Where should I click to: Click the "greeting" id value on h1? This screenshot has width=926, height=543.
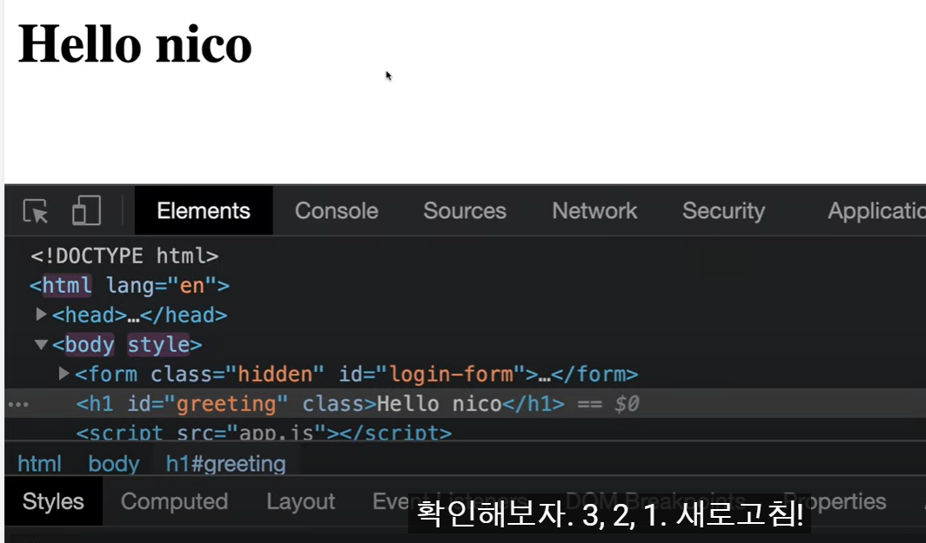pyautogui.click(x=227, y=404)
